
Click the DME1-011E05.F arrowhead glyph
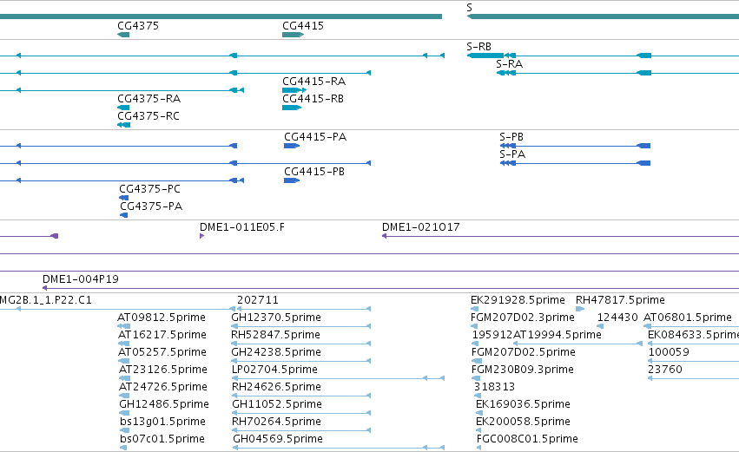pyautogui.click(x=201, y=236)
